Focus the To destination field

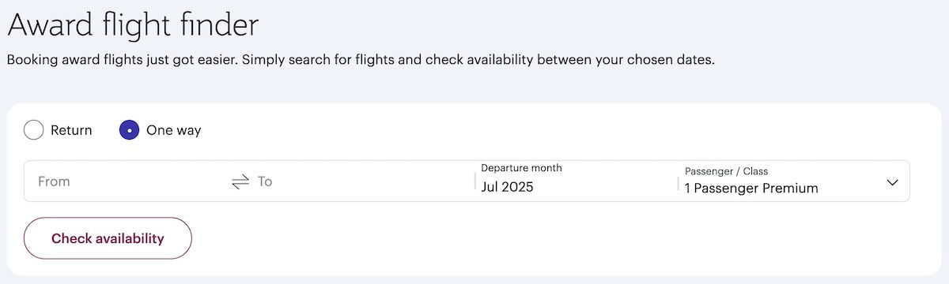[x=362, y=181]
